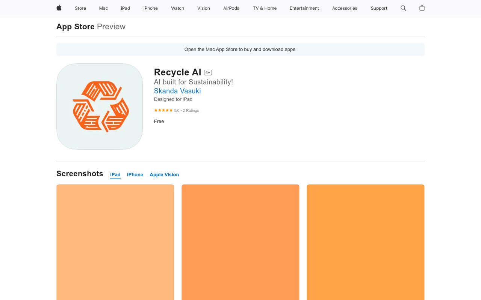Click the Apple logo icon
This screenshot has width=481, height=300.
[x=59, y=8]
